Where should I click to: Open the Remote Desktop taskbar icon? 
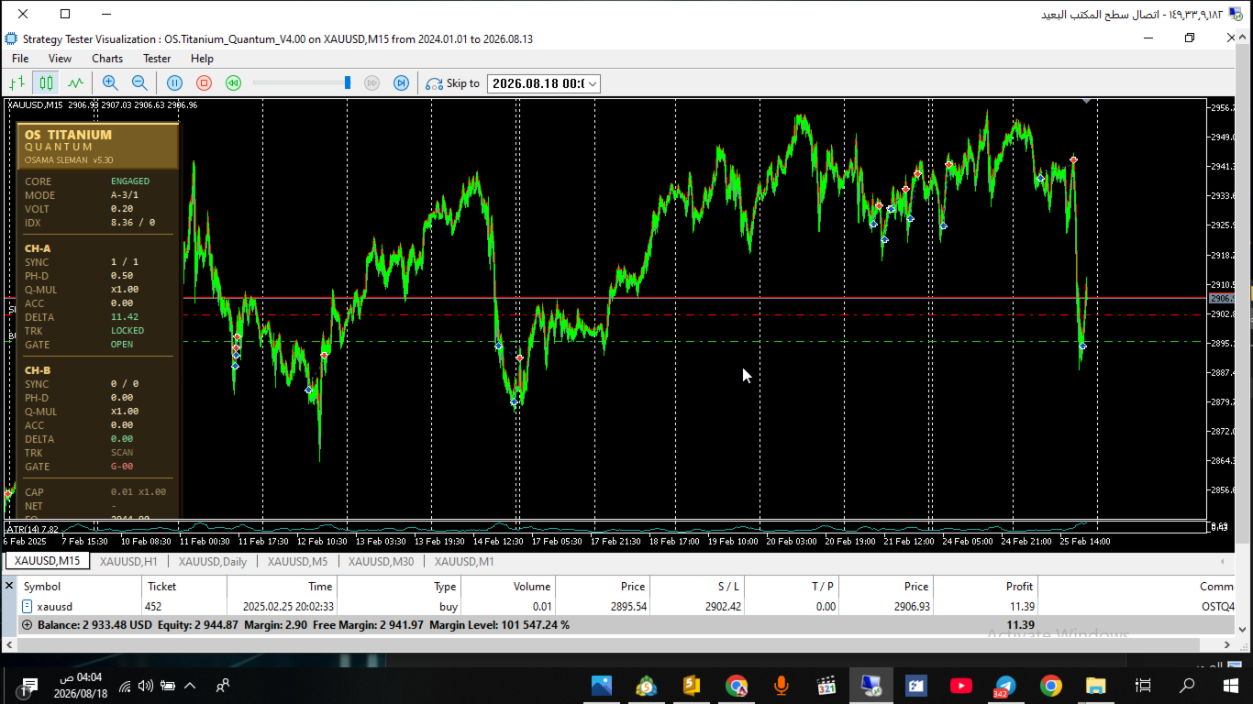[871, 685]
